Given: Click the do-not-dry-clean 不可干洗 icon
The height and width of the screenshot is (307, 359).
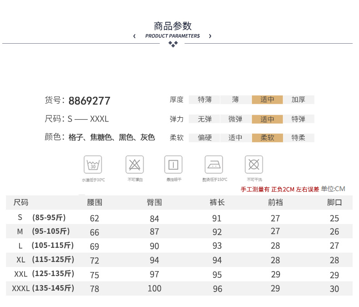Looking at the screenshot, I should [254, 164].
